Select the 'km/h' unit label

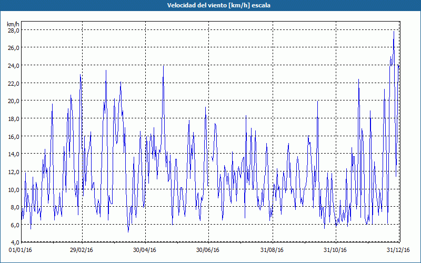13,24
